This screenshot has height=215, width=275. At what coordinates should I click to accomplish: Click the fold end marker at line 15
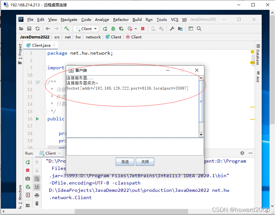(x=45, y=111)
